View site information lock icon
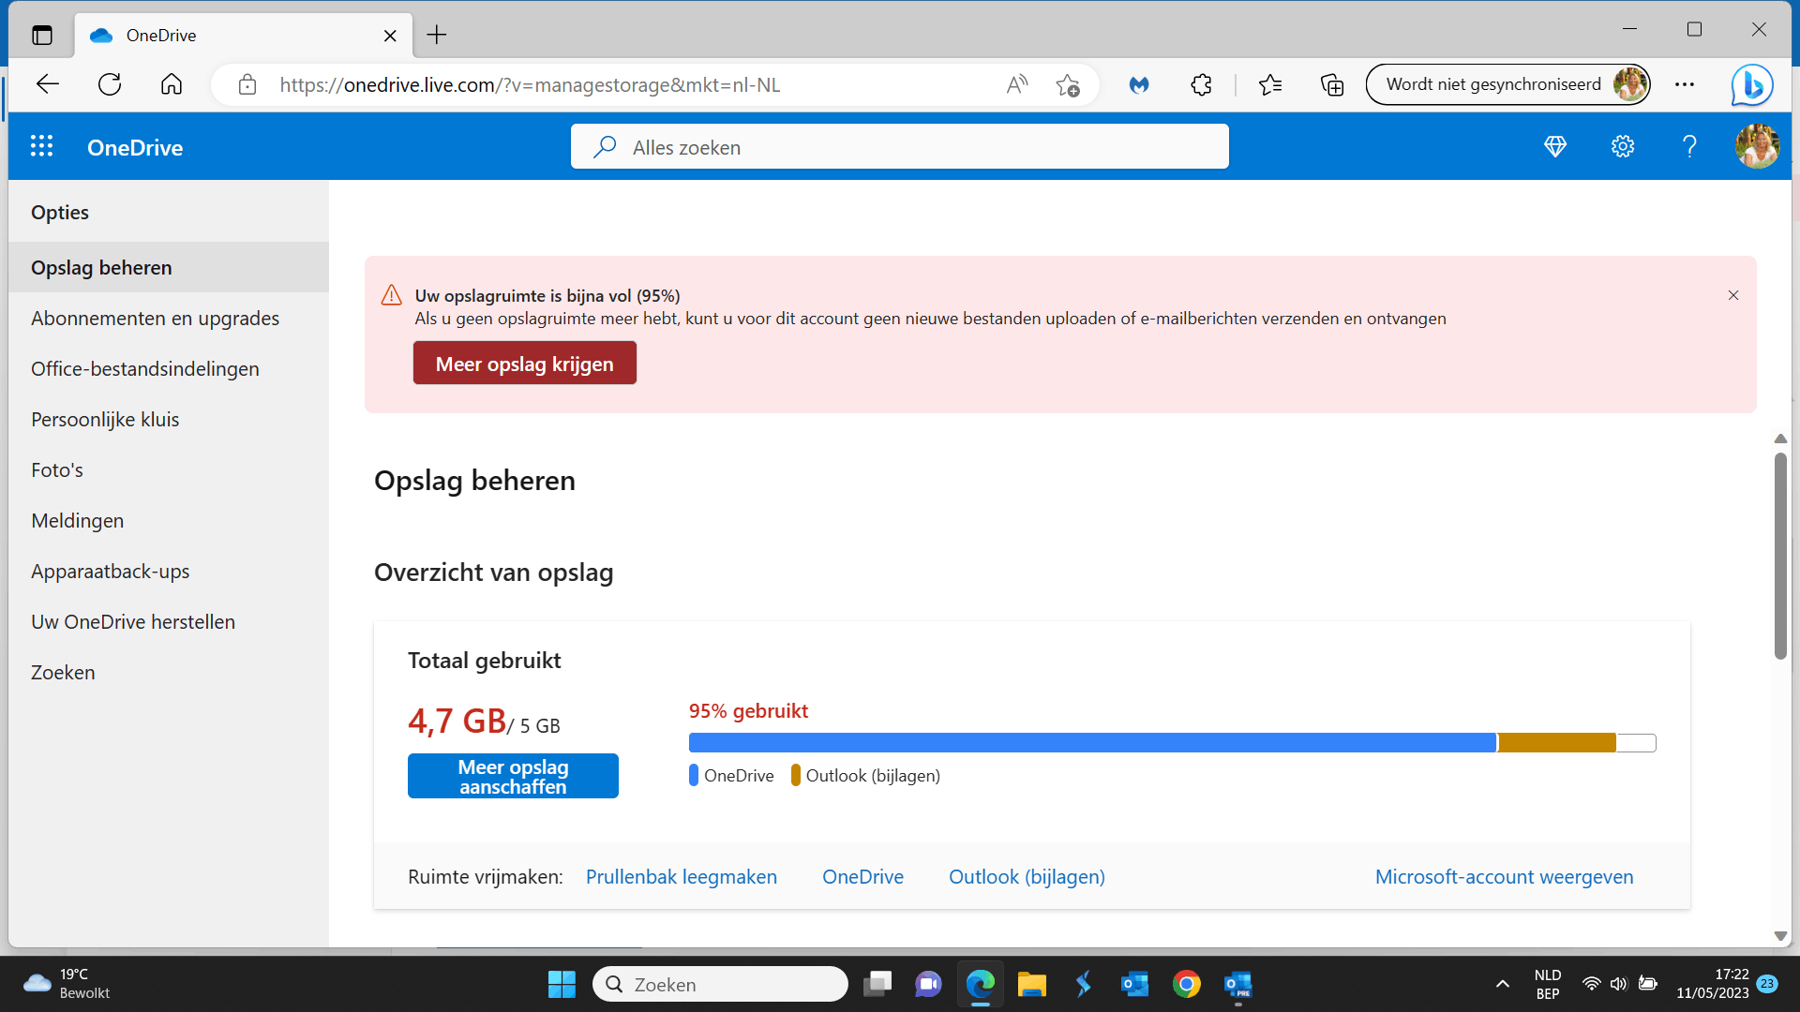Image resolution: width=1800 pixels, height=1012 pixels. [x=247, y=84]
